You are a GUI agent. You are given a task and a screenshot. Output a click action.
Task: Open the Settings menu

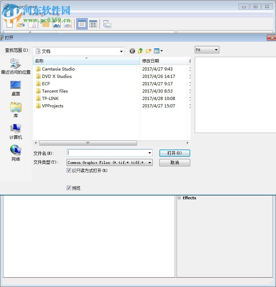coord(37,14)
